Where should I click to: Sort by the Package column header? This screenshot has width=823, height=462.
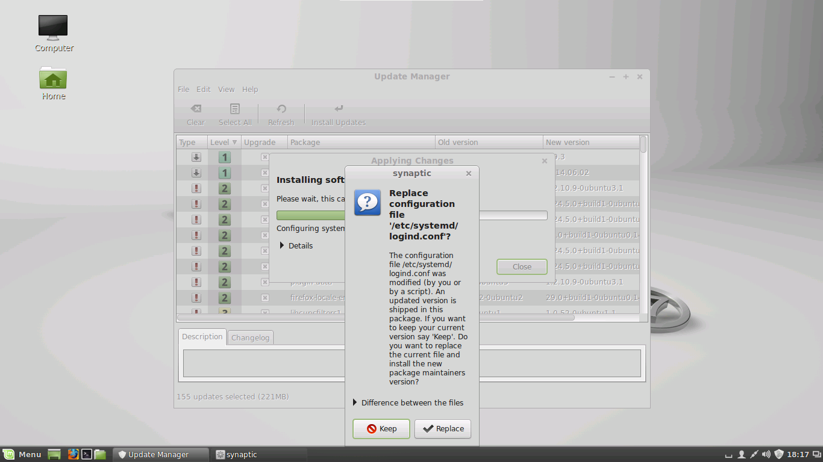pyautogui.click(x=361, y=142)
